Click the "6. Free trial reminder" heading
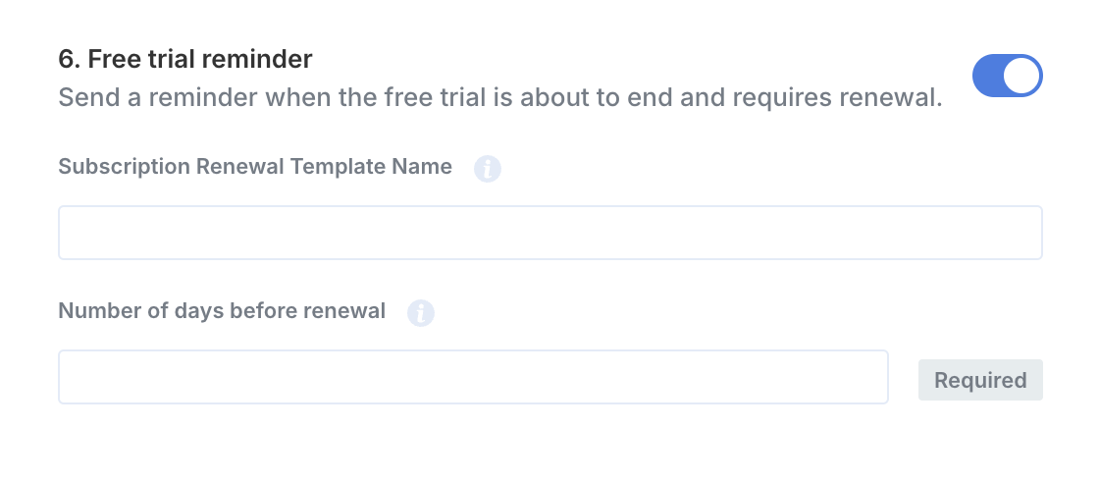This screenshot has width=1099, height=482. 185,60
